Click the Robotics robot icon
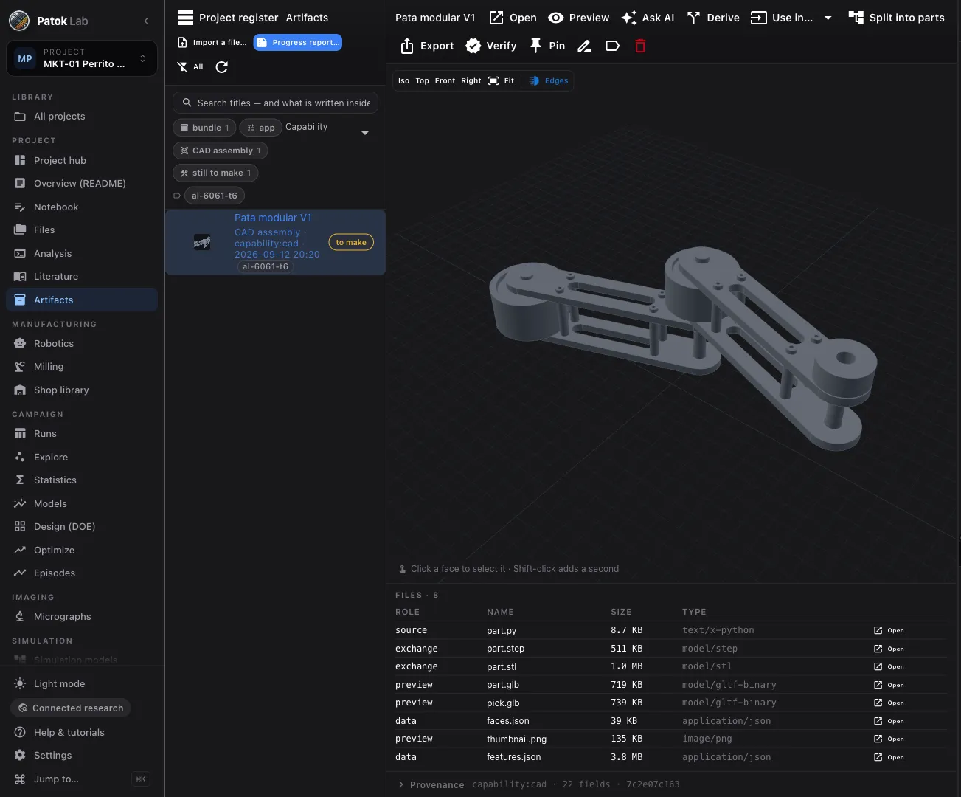Viewport: 961px width, 797px height. (20, 344)
